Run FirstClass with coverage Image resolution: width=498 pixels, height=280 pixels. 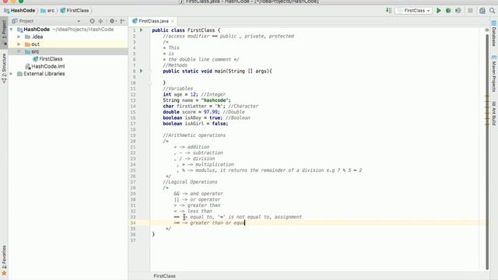click(458, 10)
